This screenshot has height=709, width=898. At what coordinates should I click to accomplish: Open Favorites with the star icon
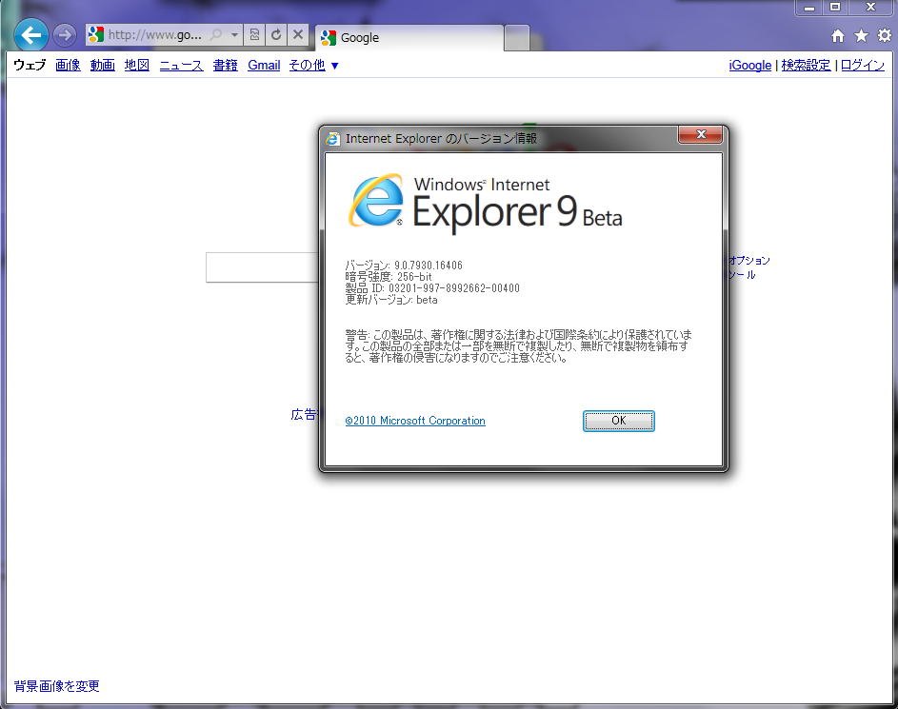click(x=862, y=36)
